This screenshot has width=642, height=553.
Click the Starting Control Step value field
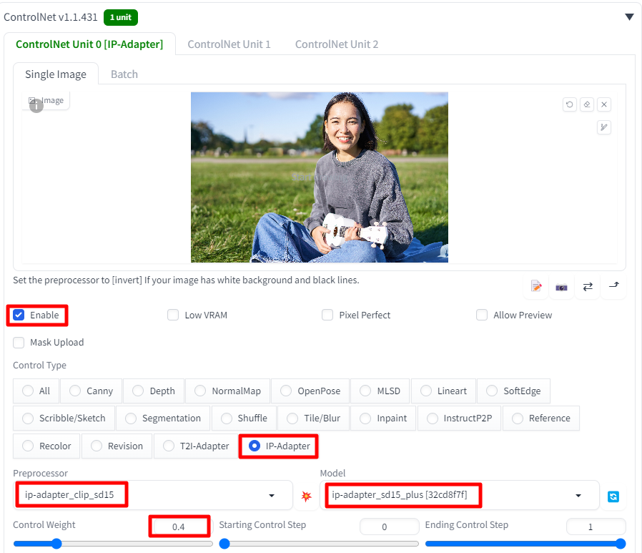click(390, 527)
